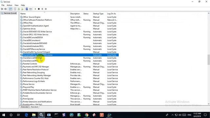This screenshot has height=118, width=210.
Task: Open File Explorer from taskbar
Action: tap(34, 115)
